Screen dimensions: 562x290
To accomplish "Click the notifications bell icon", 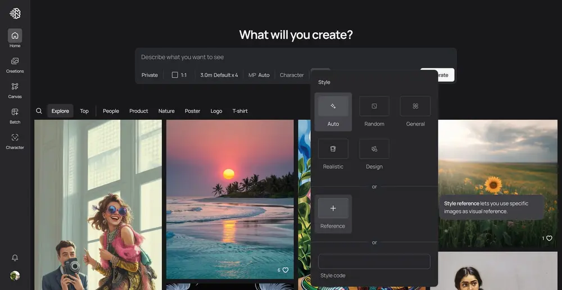I will tap(15, 257).
